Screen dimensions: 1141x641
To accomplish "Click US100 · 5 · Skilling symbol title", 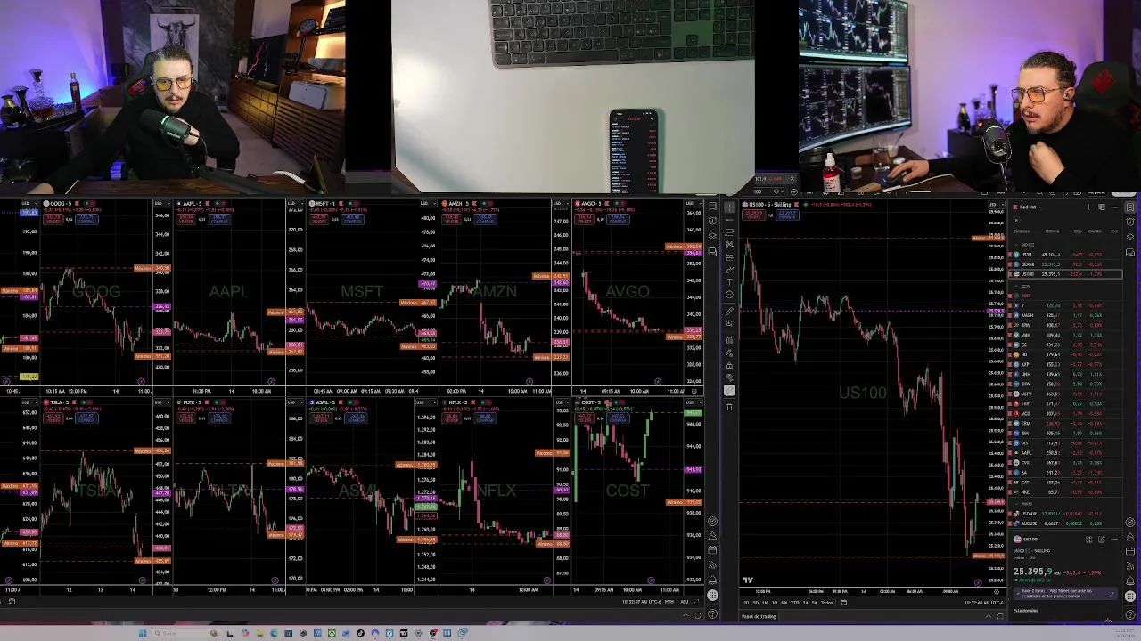I will point(770,205).
